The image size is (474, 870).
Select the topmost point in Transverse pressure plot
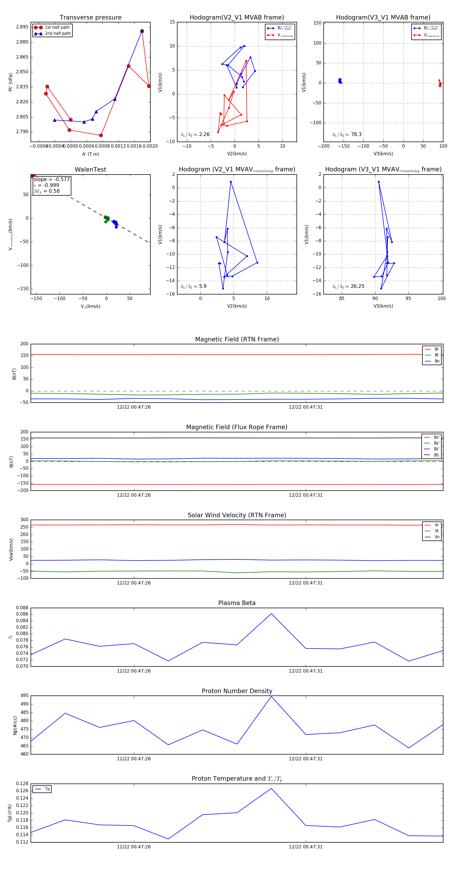point(142,31)
